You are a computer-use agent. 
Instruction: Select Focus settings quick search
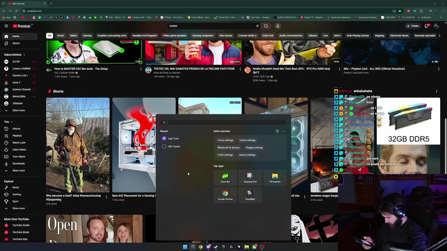click(225, 140)
